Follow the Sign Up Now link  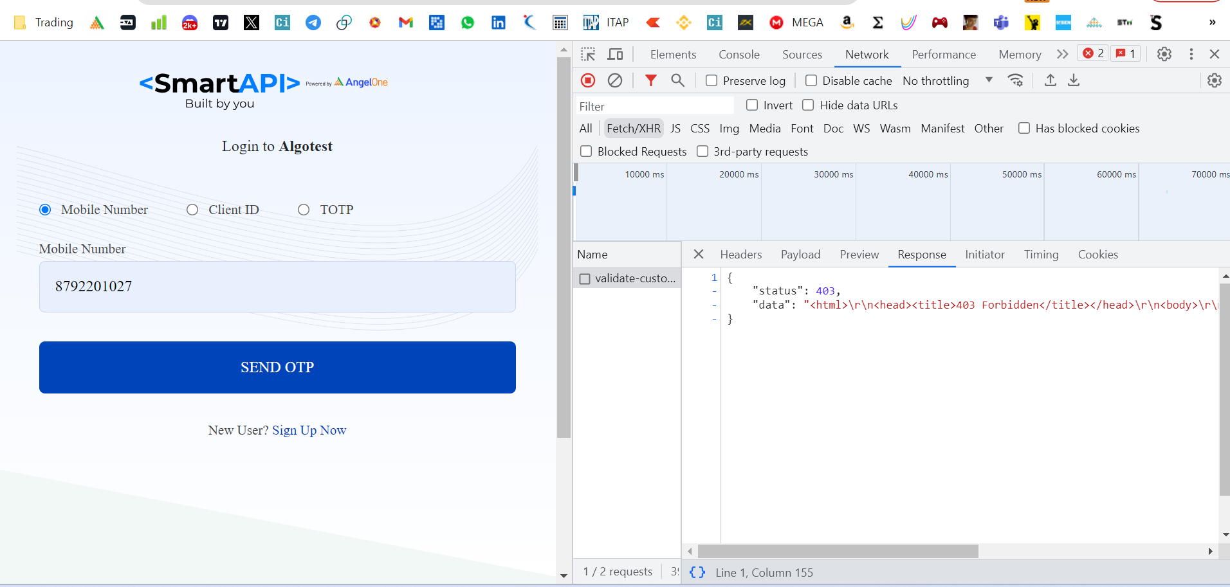point(309,430)
